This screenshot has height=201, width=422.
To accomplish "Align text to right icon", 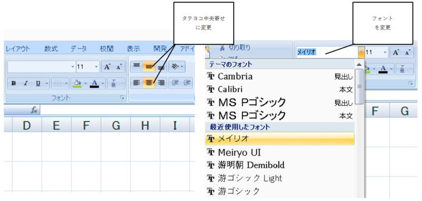I will tap(161, 83).
